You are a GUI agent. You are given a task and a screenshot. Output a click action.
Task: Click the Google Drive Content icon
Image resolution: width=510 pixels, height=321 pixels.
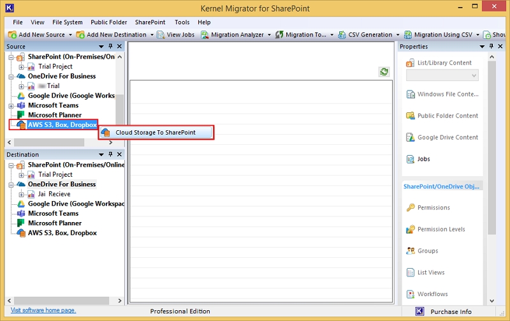point(411,137)
